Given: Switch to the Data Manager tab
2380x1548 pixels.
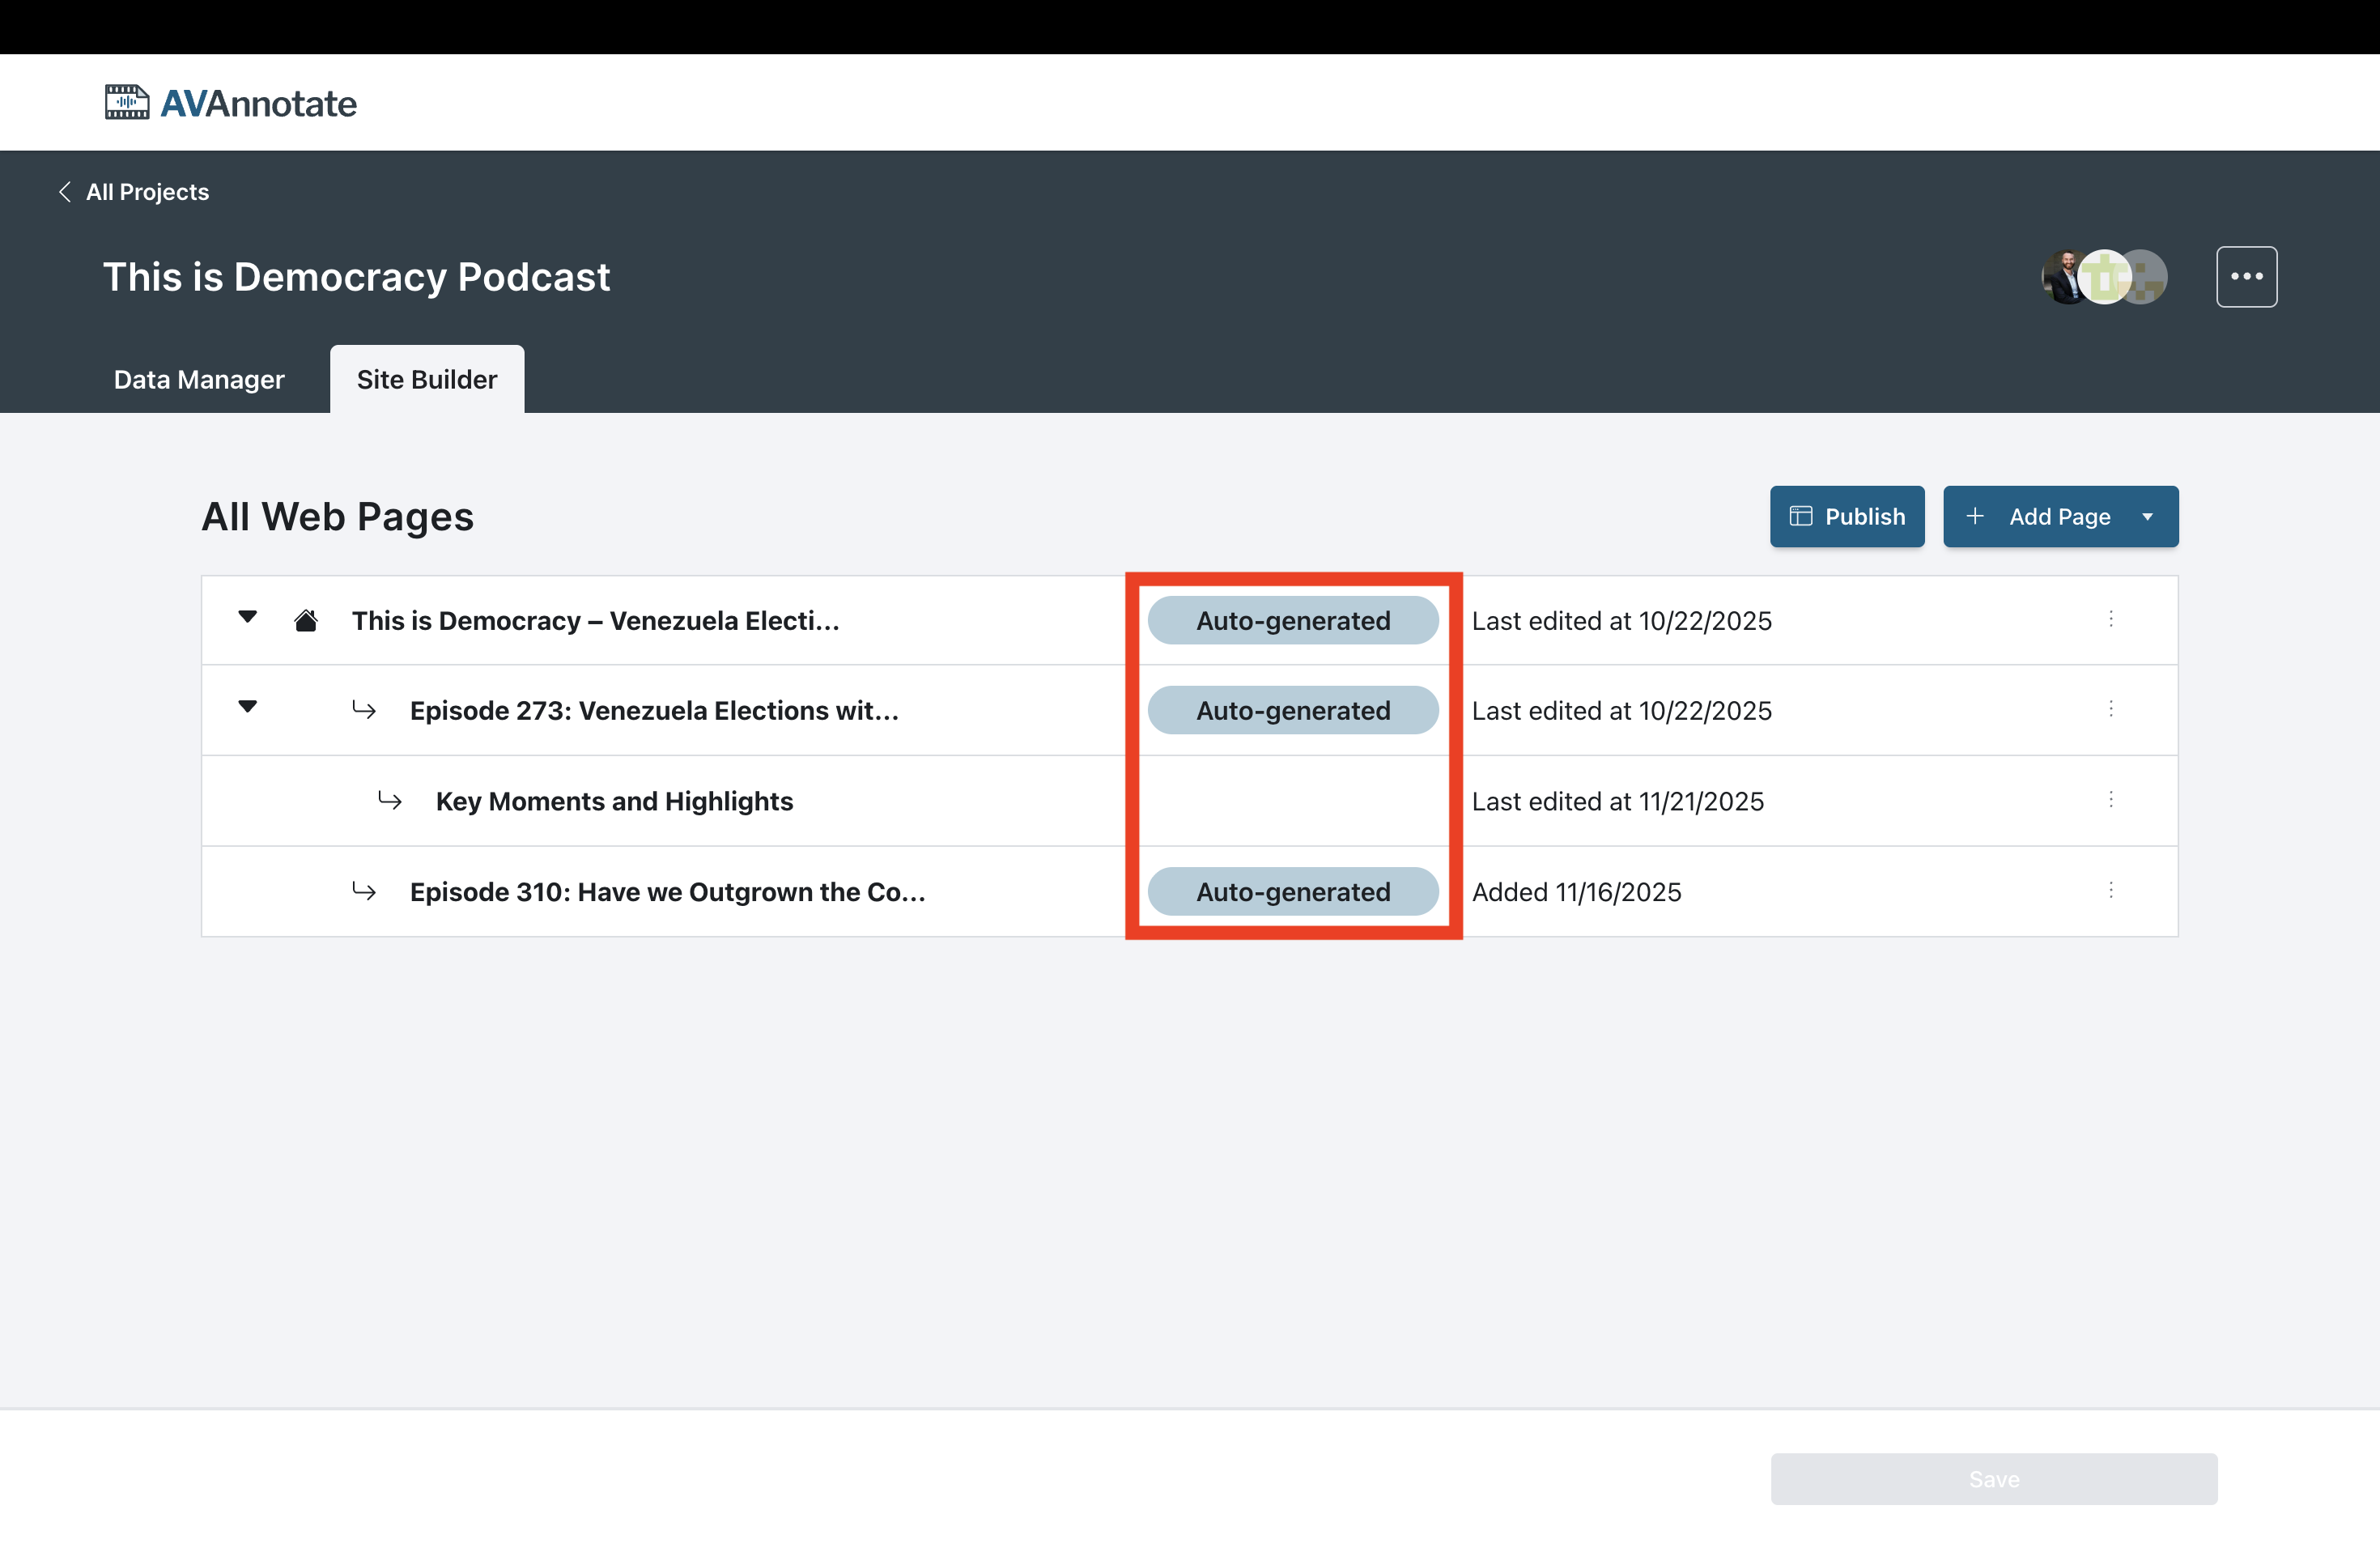Looking at the screenshot, I should (199, 380).
